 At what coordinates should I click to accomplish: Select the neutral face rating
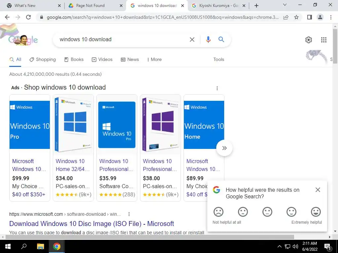[267, 212]
